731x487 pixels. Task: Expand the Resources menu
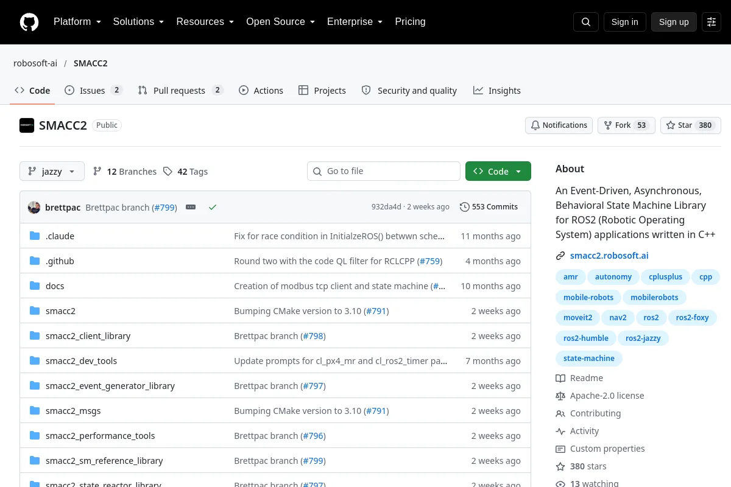pos(205,22)
